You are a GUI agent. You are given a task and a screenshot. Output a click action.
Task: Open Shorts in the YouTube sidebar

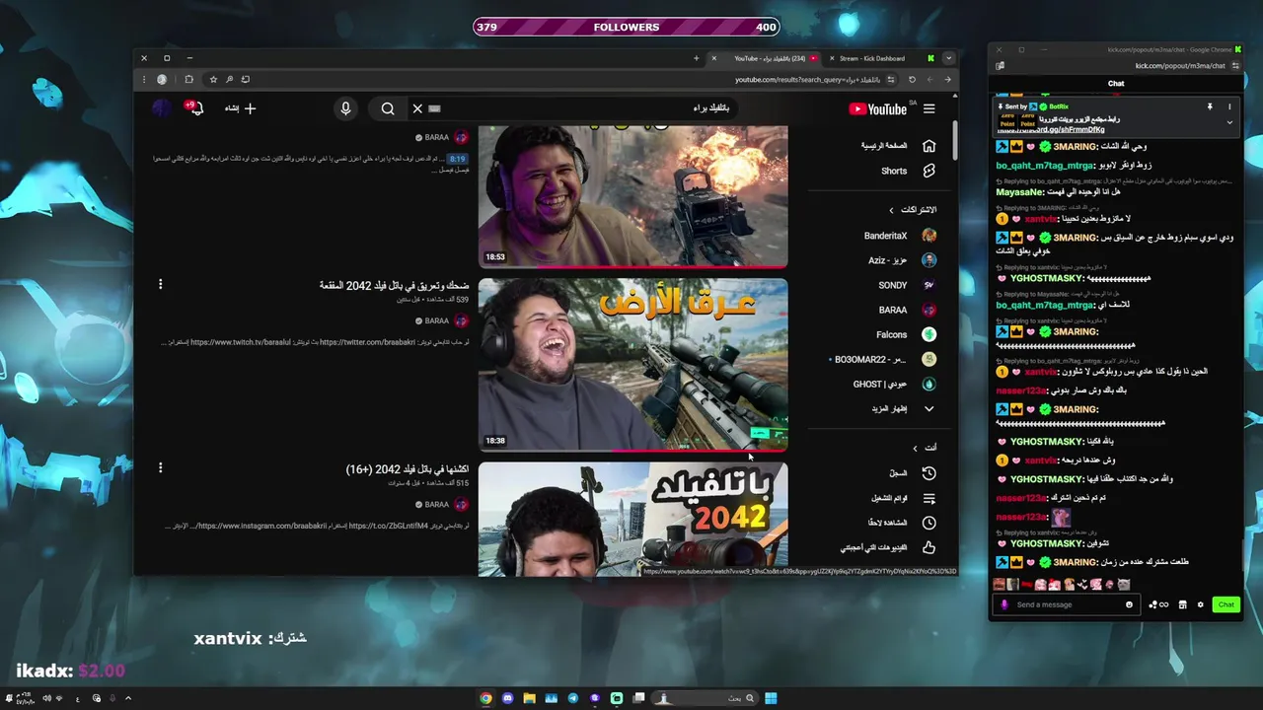click(x=908, y=171)
